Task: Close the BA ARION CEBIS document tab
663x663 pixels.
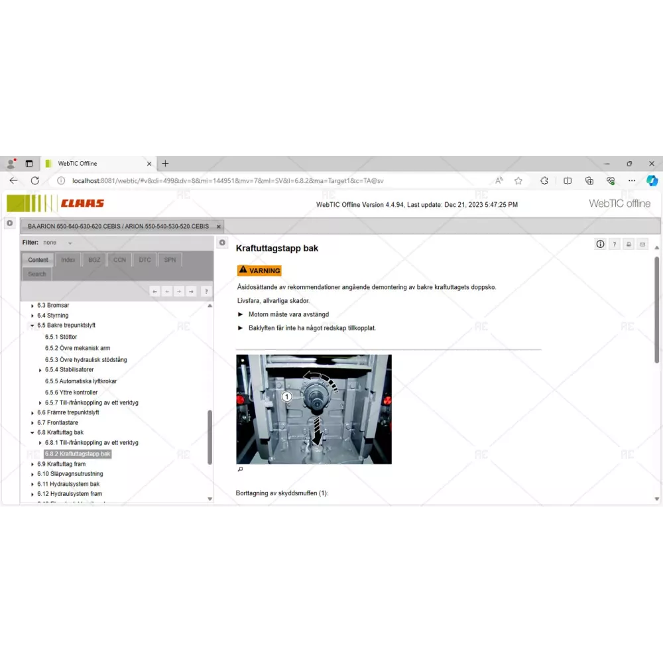Action: point(218,226)
